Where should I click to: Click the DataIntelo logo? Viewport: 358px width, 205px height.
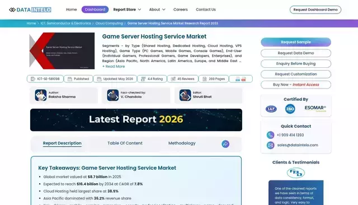pyautogui.click(x=30, y=10)
